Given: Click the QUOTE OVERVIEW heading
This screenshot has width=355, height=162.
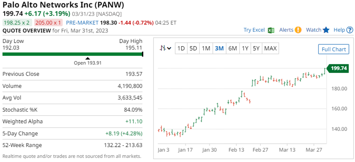Looking at the screenshot, I should 27,31.
